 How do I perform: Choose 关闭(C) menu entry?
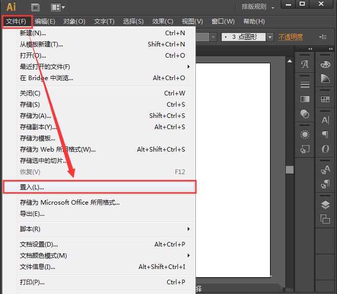(x=99, y=93)
